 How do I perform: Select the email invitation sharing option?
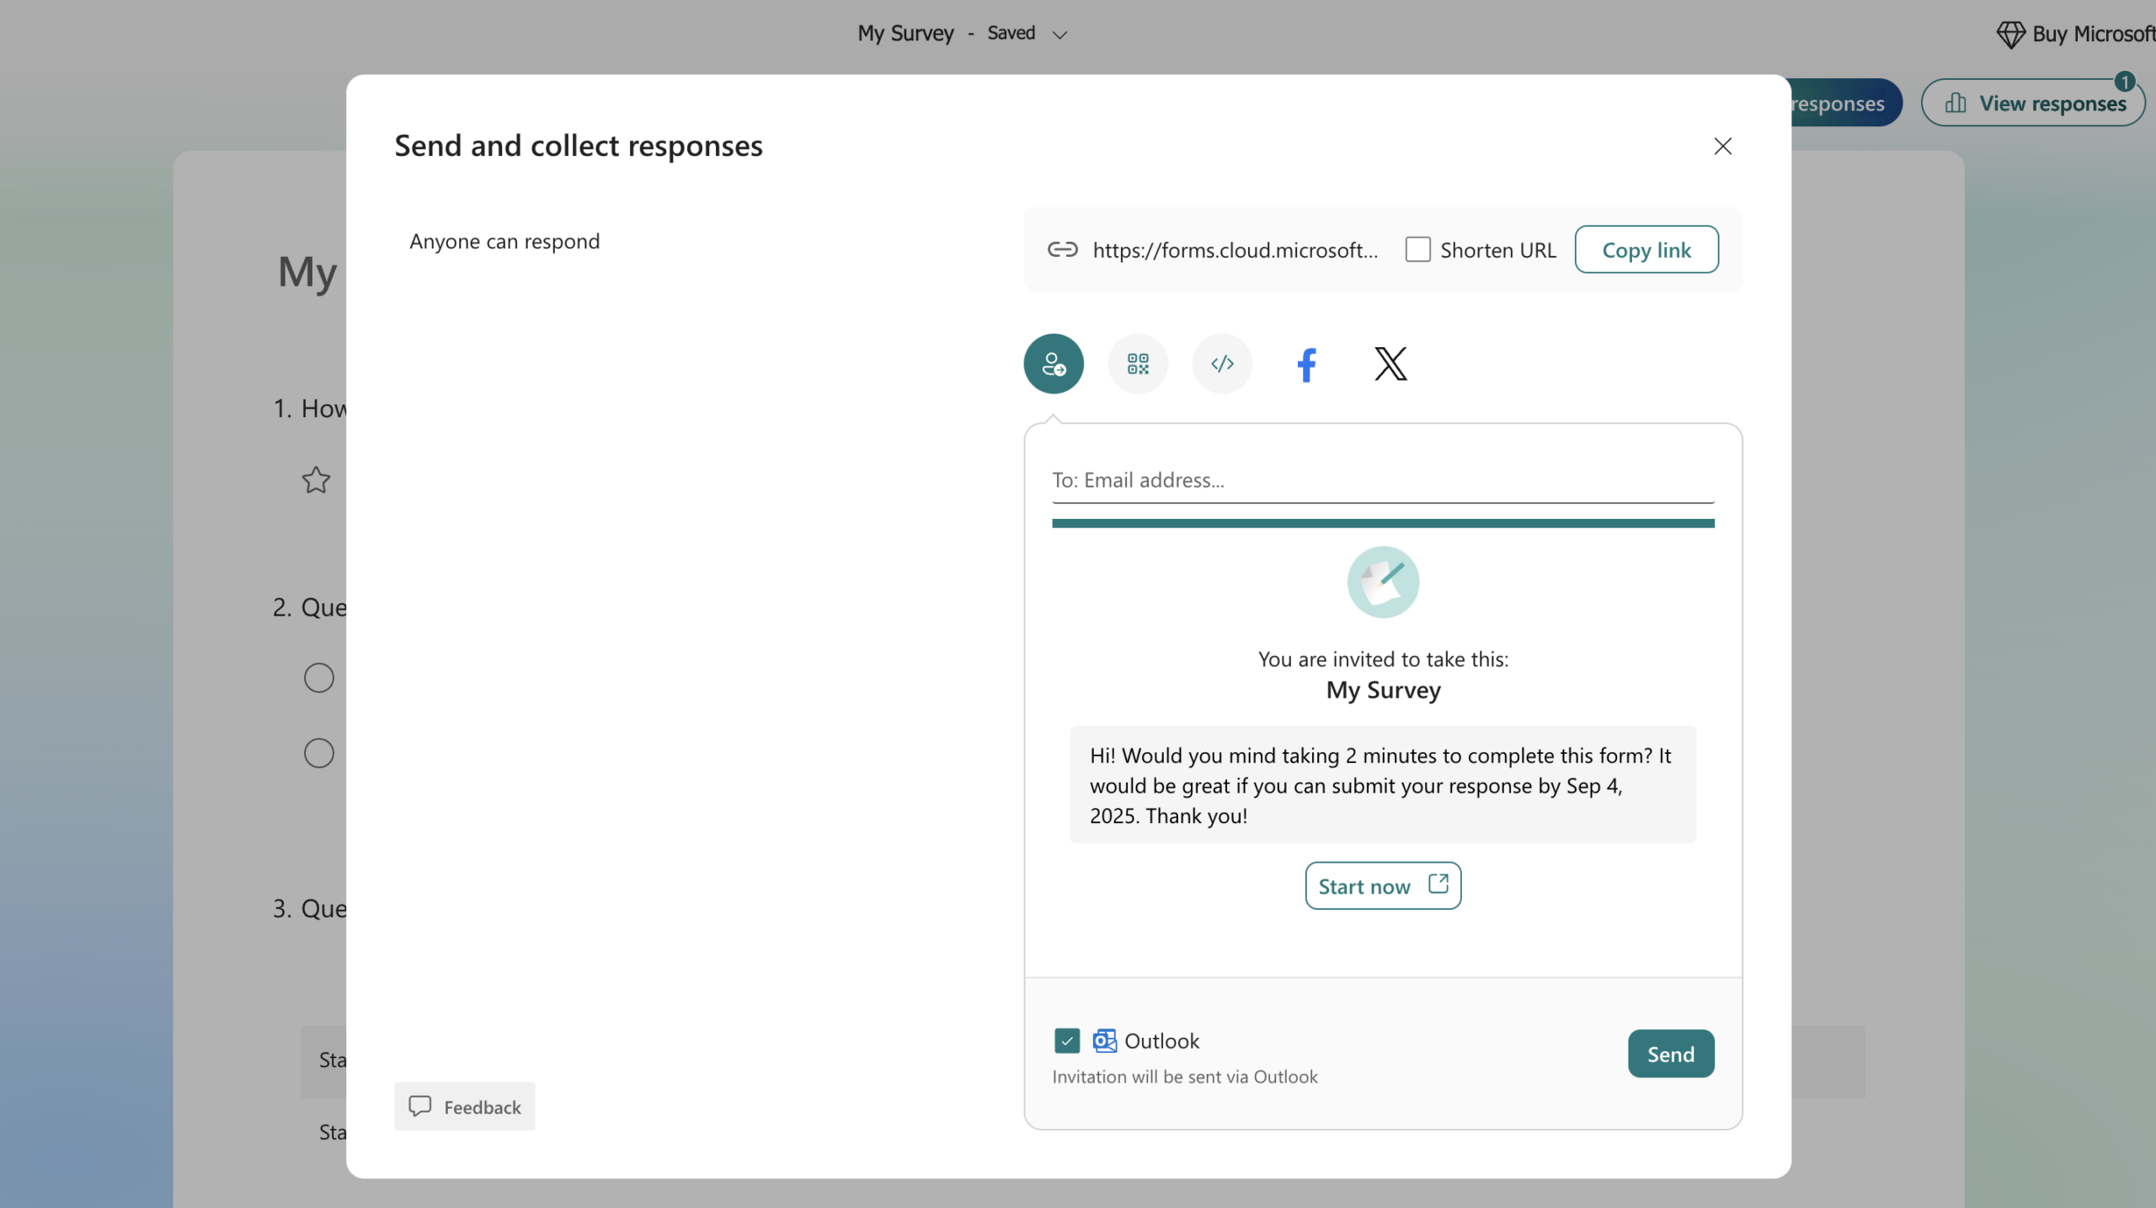coord(1053,363)
